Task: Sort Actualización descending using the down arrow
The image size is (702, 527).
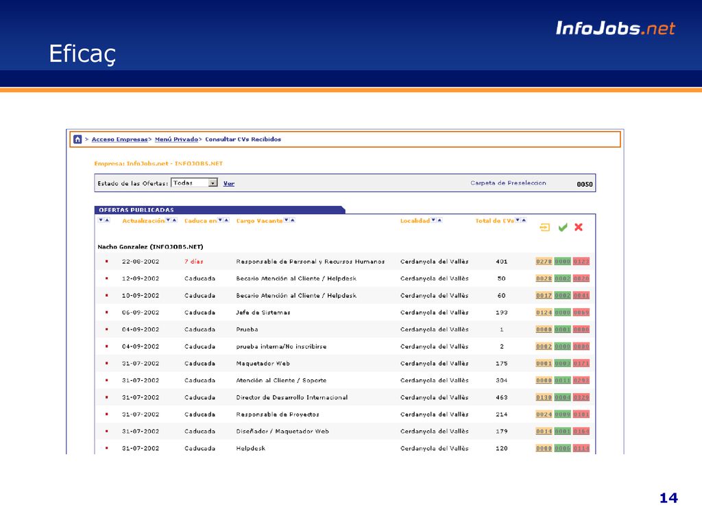Action: point(169,220)
